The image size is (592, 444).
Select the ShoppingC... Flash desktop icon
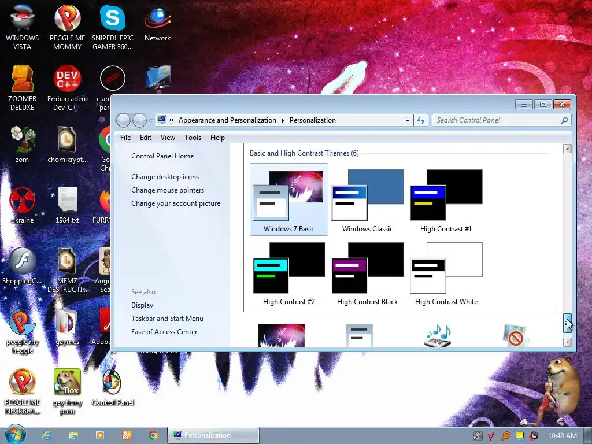23,266
